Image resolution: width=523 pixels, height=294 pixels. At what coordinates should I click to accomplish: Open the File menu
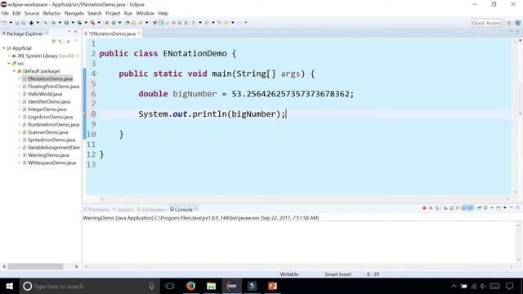click(x=5, y=13)
